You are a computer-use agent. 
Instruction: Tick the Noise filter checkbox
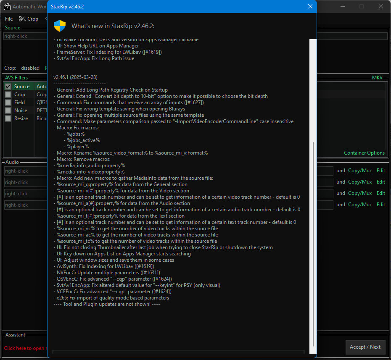coord(8,110)
